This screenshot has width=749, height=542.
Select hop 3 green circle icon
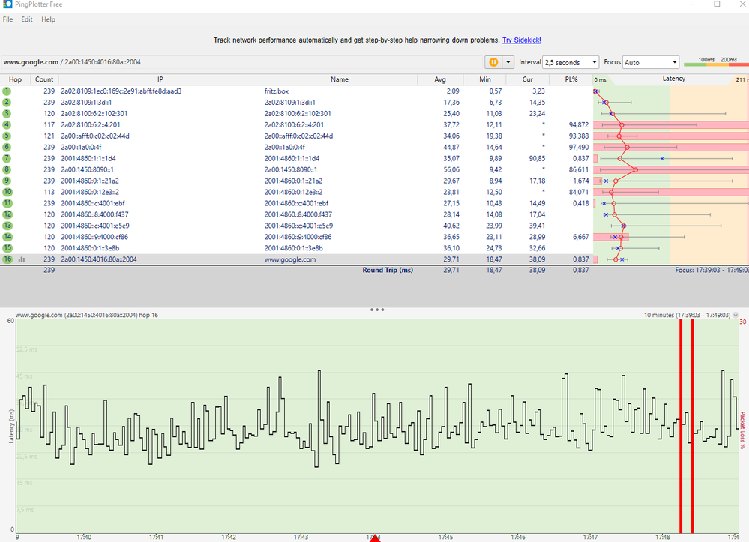7,114
